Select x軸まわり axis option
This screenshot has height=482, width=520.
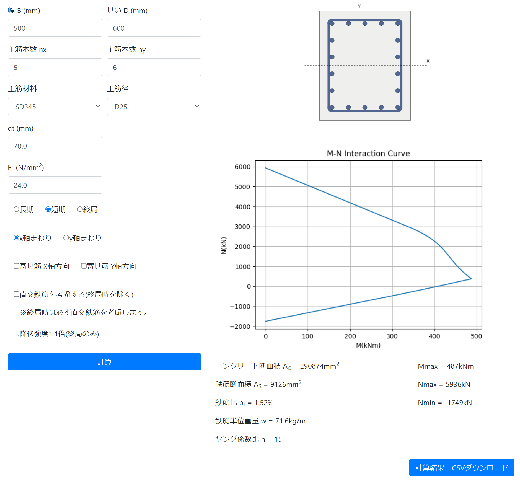pyautogui.click(x=16, y=238)
